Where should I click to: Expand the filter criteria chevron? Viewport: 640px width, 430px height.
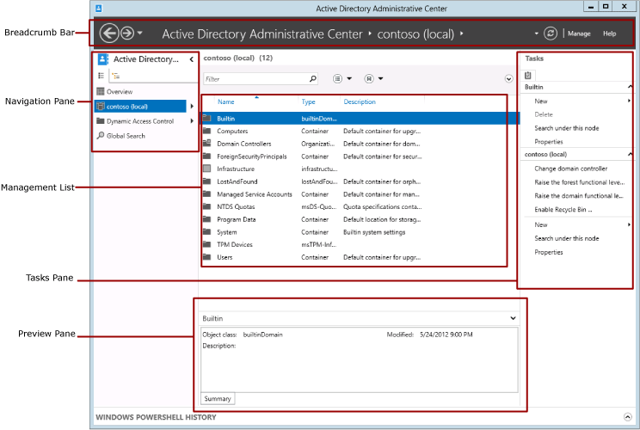pos(508,79)
